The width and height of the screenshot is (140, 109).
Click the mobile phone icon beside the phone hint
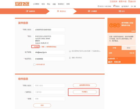(x=70, y=58)
